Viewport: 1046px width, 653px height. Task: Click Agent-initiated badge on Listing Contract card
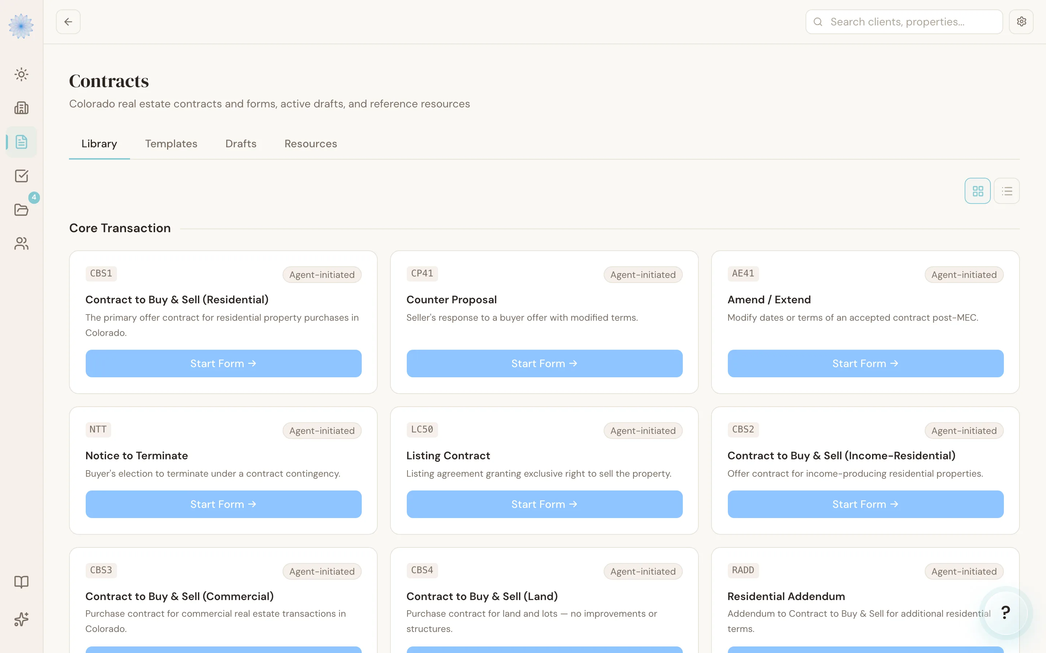click(x=643, y=431)
